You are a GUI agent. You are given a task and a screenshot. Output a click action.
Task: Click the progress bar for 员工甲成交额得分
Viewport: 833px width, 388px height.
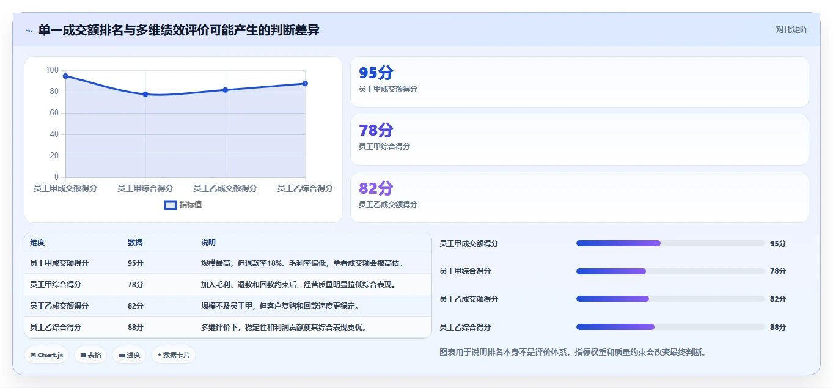click(670, 243)
